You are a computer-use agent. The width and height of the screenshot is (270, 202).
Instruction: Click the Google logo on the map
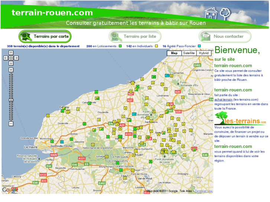[10, 190]
